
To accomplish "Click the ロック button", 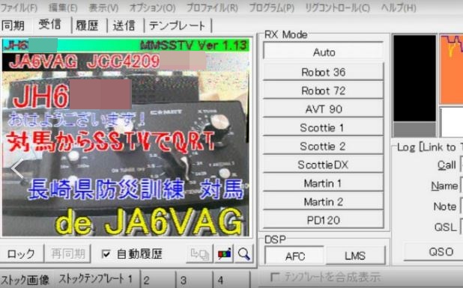I will click(x=21, y=254).
